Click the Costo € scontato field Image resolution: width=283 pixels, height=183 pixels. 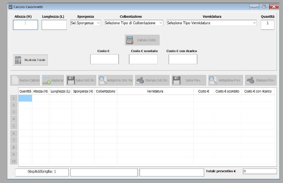[x=143, y=59]
